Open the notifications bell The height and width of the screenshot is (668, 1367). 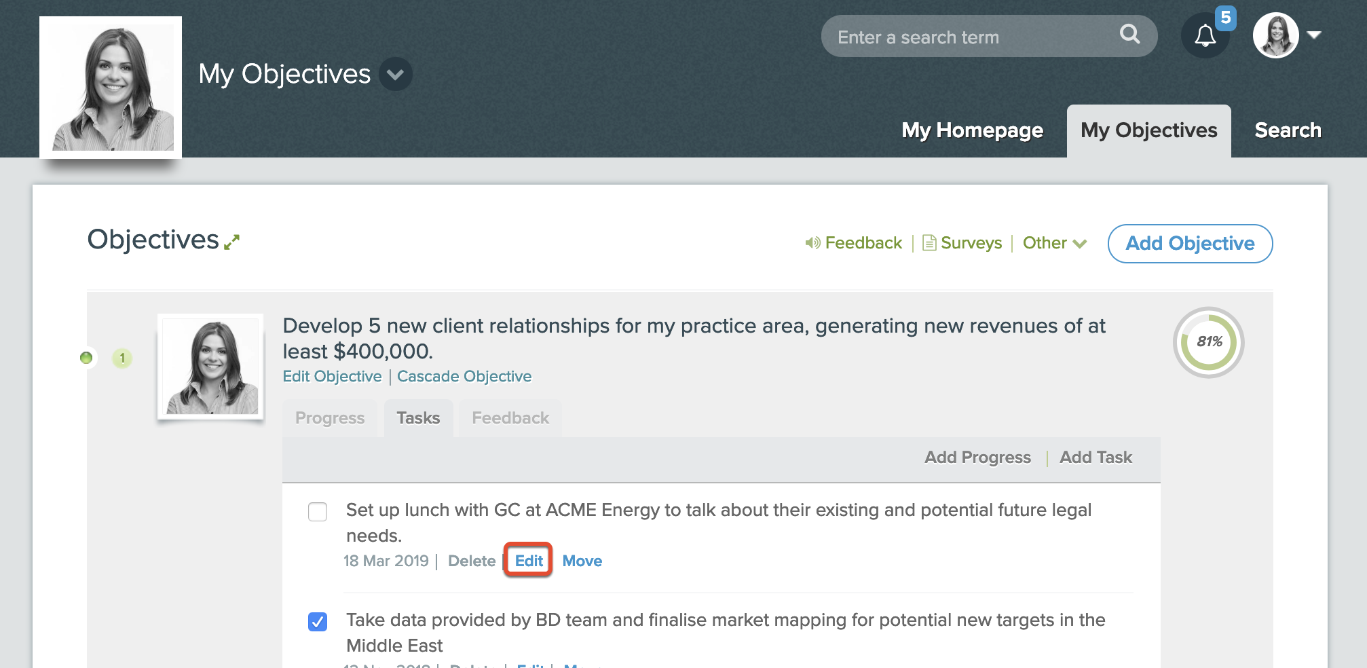1205,35
